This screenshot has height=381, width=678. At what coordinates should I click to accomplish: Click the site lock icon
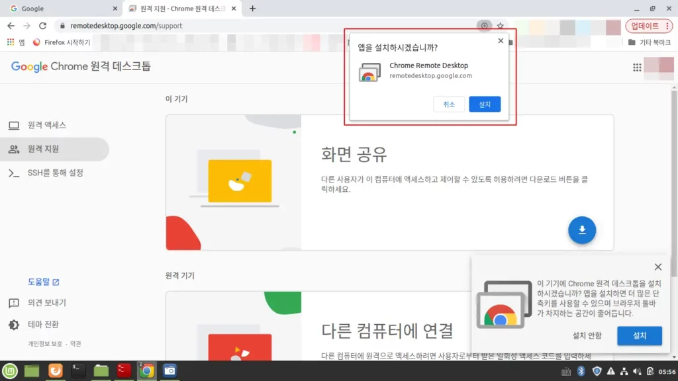pyautogui.click(x=62, y=26)
